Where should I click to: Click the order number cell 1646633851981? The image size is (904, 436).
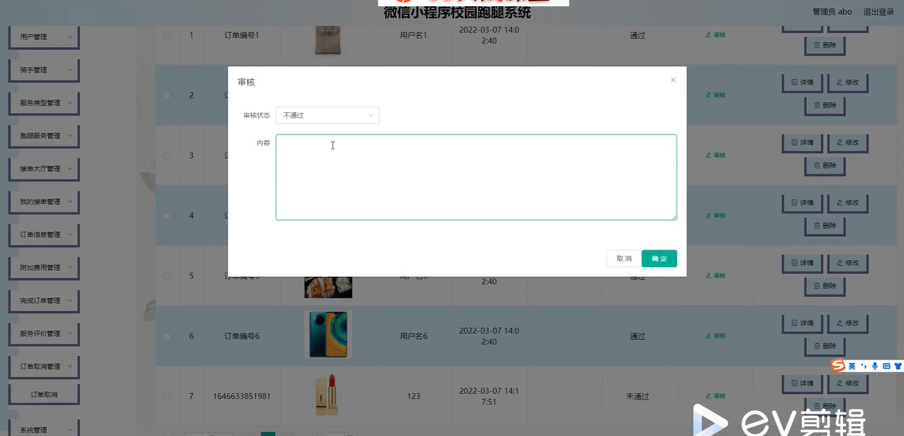[x=241, y=396]
